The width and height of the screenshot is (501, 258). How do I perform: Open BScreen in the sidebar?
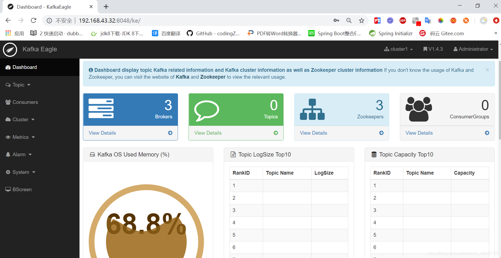click(40, 190)
